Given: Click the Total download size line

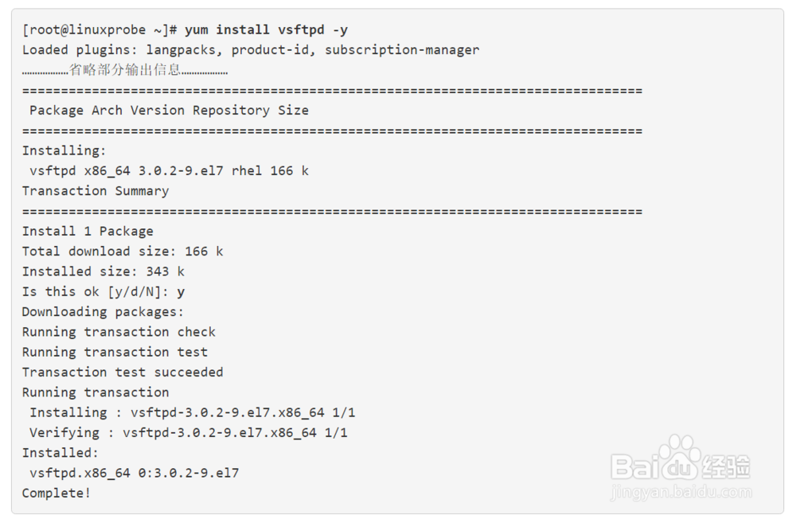Looking at the screenshot, I should point(123,252).
